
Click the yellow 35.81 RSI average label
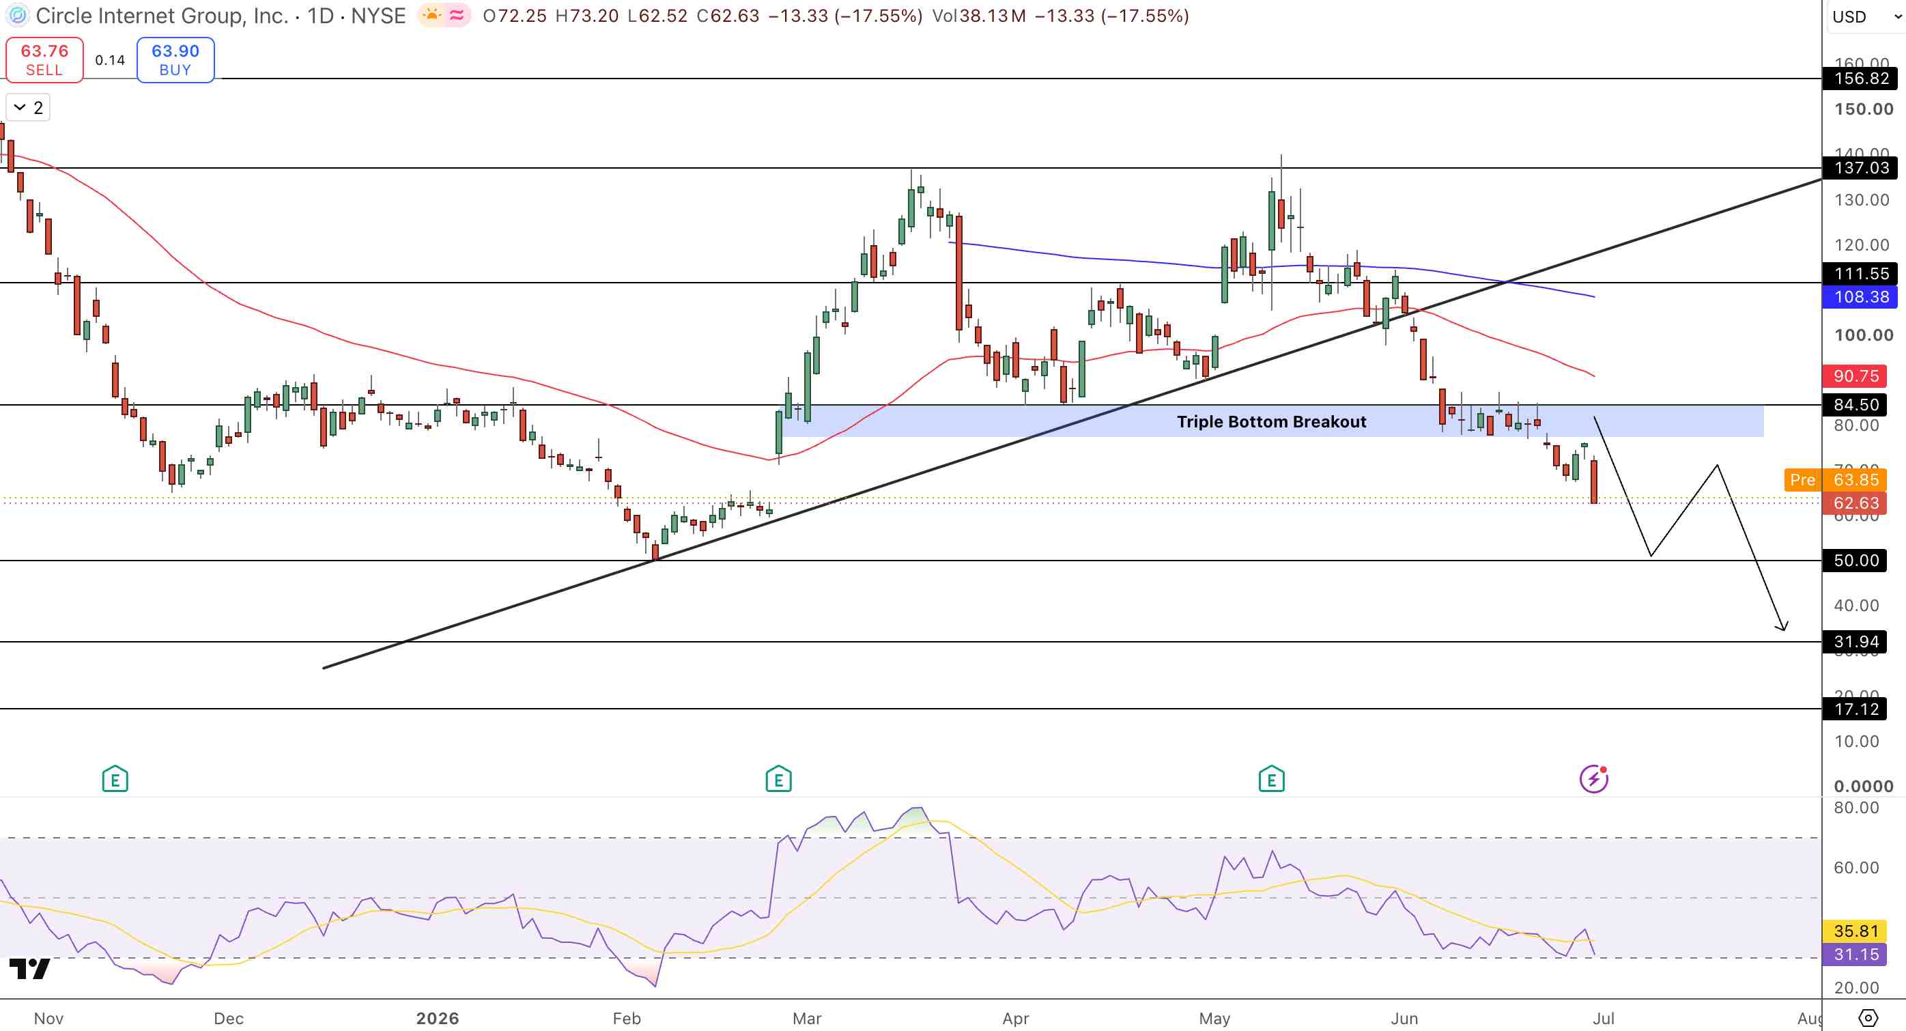[x=1855, y=931]
